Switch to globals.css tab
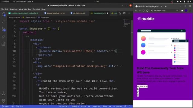Image resolution: width=193 pixels, height=108 pixels. point(78,13)
